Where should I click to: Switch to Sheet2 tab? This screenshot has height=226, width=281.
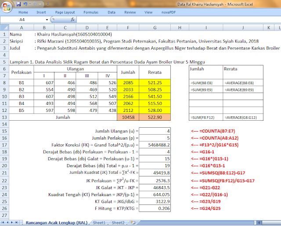coord(118,222)
